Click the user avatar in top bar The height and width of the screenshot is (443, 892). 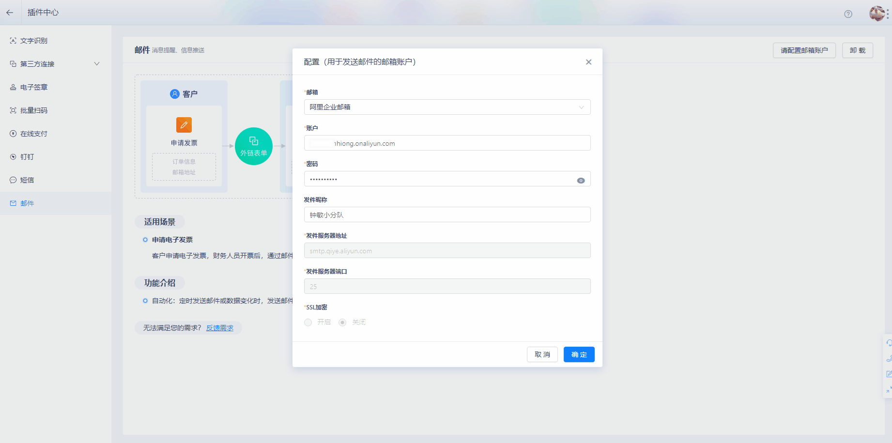pos(877,14)
